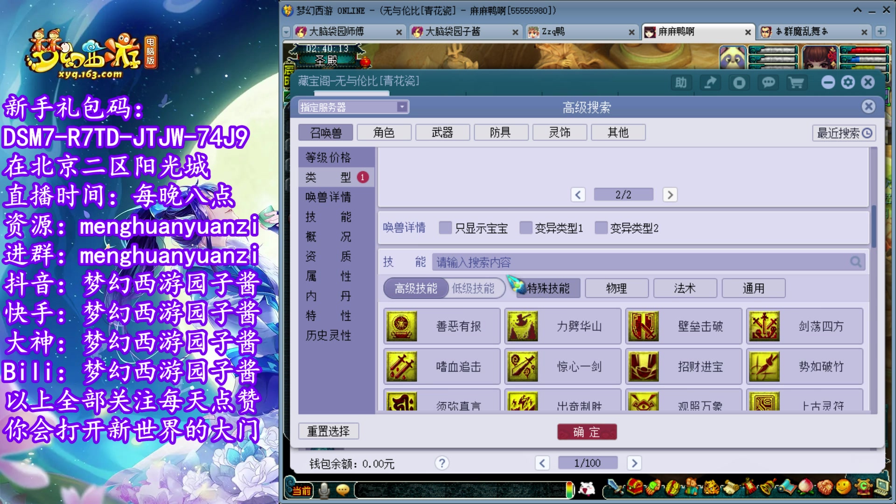The width and height of the screenshot is (896, 504).
Task: Select the 角色 search tab
Action: [x=384, y=133]
